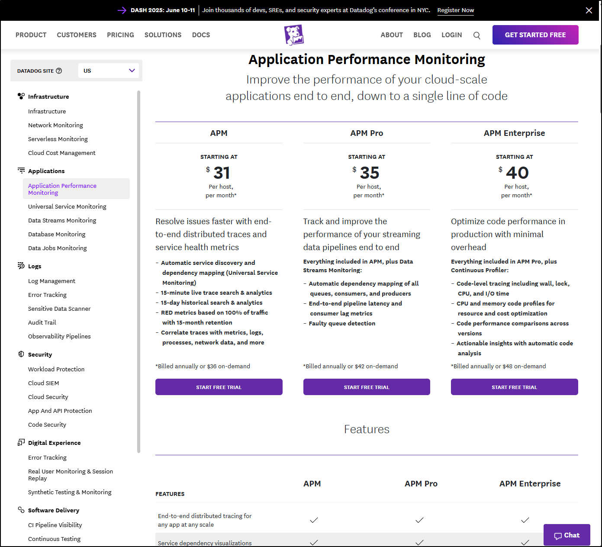Select Serverless Monitoring in sidebar

(58, 139)
